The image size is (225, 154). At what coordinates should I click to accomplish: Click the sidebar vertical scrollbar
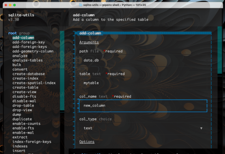(x=62, y=70)
